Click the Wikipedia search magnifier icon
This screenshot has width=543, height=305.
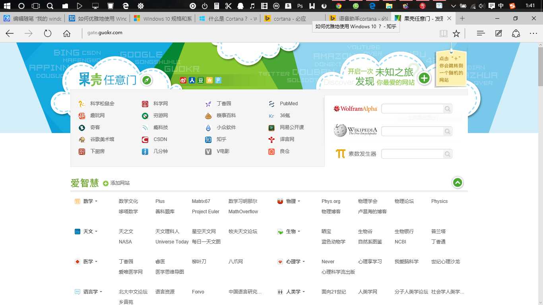(448, 131)
